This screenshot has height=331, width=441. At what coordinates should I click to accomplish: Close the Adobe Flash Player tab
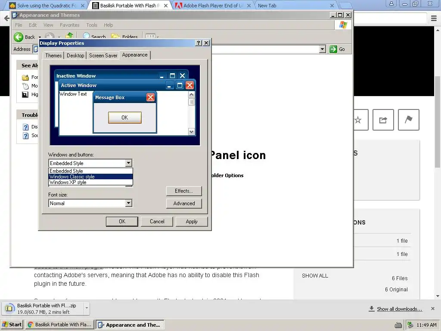249,6
